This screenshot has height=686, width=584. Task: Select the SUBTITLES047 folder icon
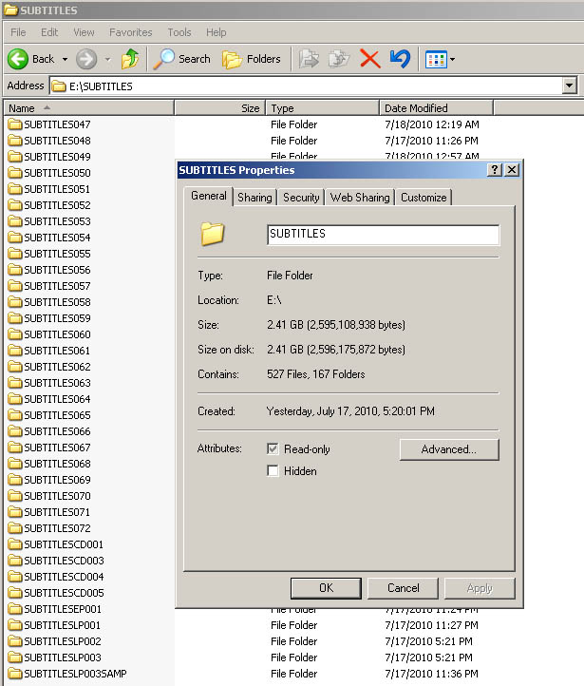tap(14, 124)
